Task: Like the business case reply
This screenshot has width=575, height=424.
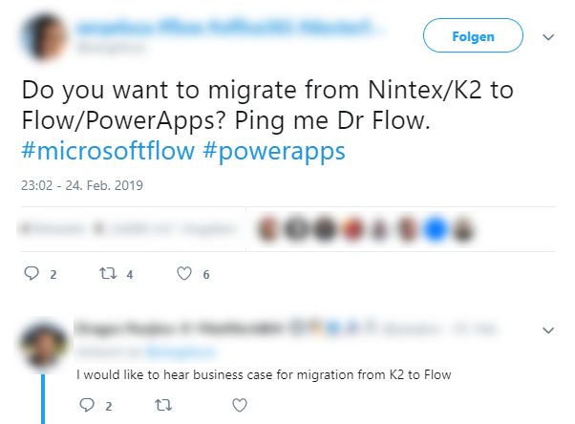Action: click(240, 405)
